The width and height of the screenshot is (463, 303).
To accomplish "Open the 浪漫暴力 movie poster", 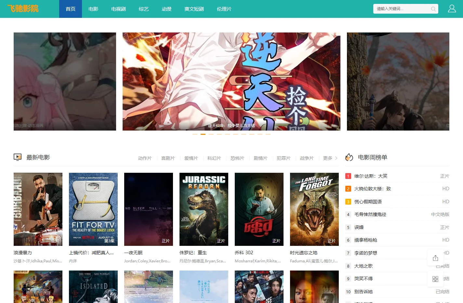I will pyautogui.click(x=38, y=209).
